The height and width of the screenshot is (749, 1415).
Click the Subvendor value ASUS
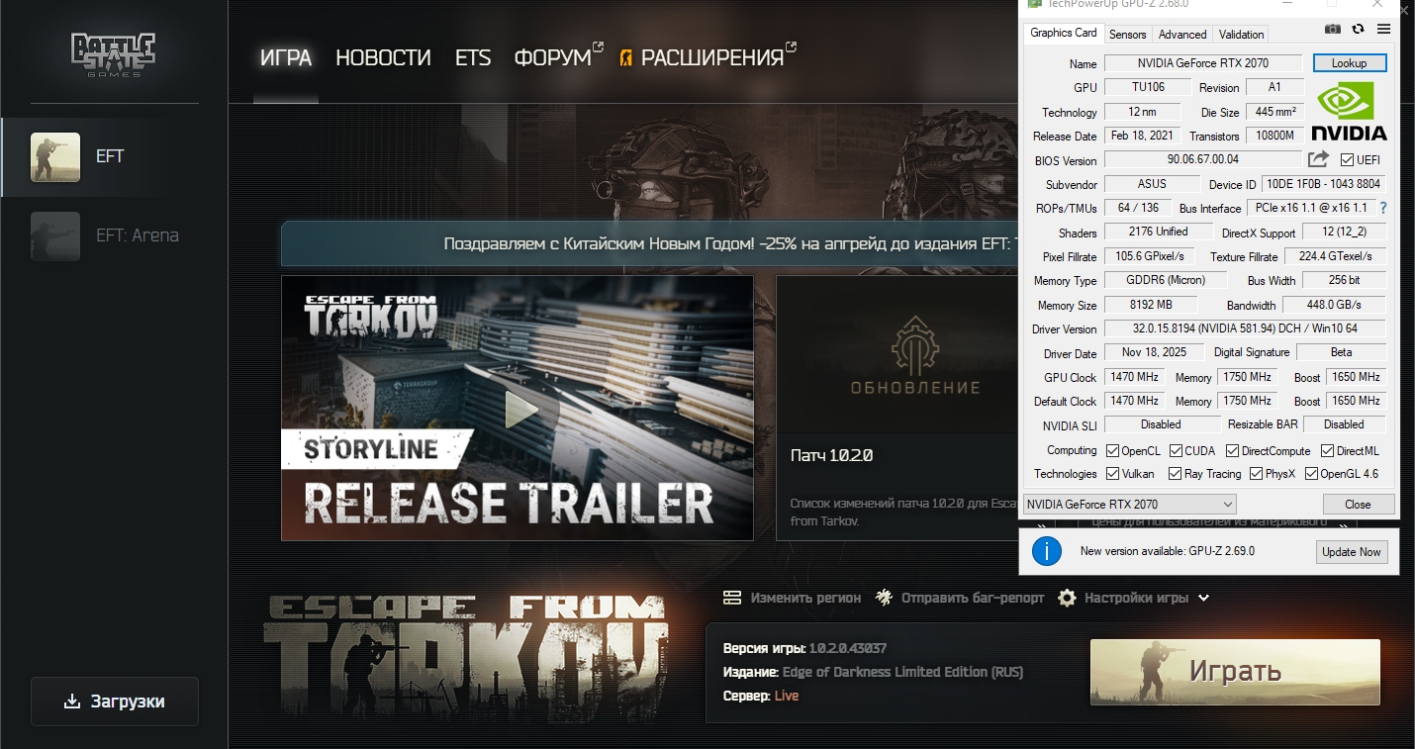click(x=1152, y=184)
